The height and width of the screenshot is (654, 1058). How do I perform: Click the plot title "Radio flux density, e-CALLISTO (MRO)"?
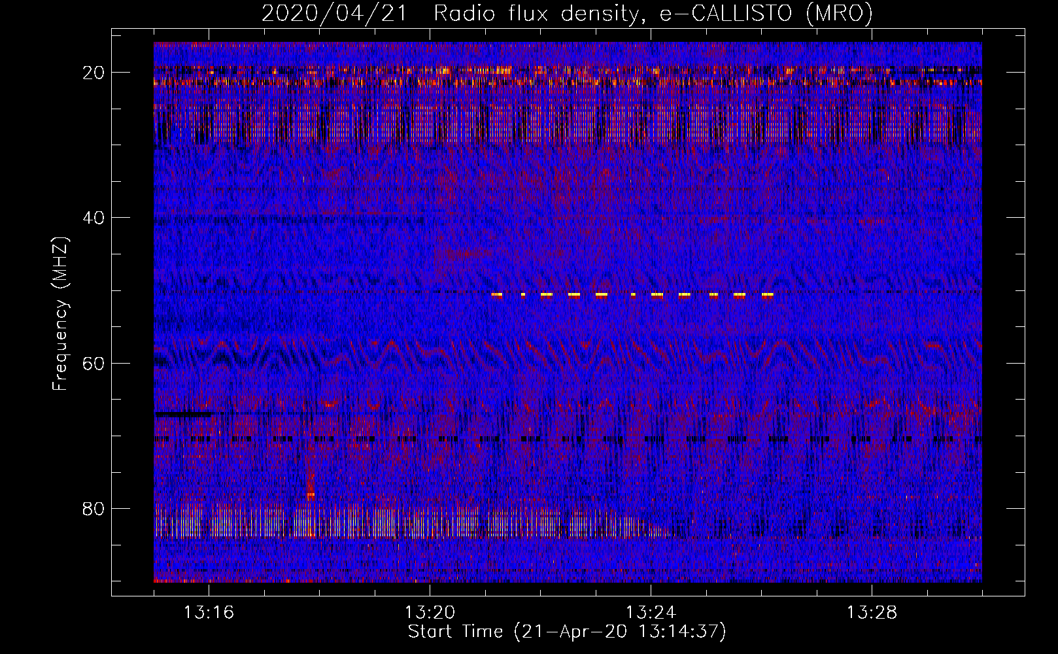[x=653, y=13]
